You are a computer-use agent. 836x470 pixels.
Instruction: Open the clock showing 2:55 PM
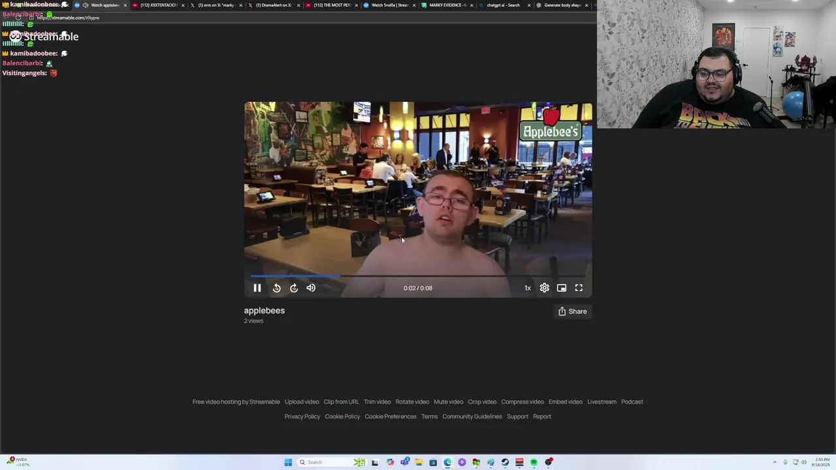pyautogui.click(x=821, y=462)
